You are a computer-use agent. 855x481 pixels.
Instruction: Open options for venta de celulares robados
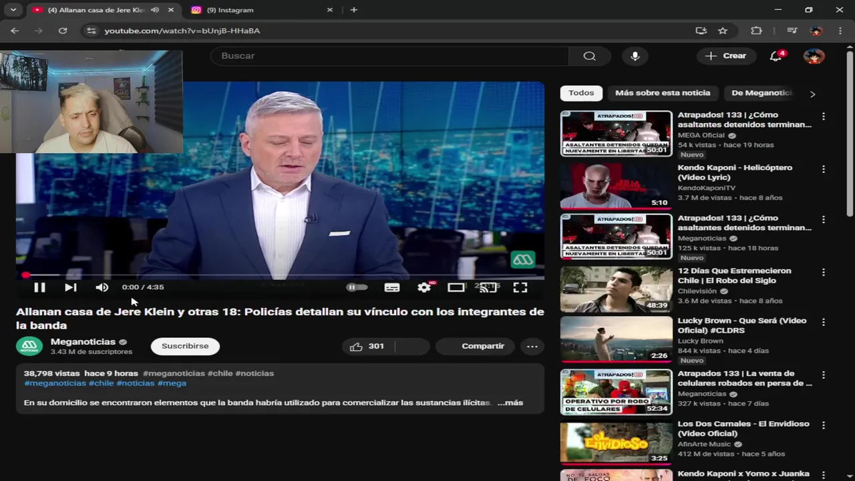[823, 375]
